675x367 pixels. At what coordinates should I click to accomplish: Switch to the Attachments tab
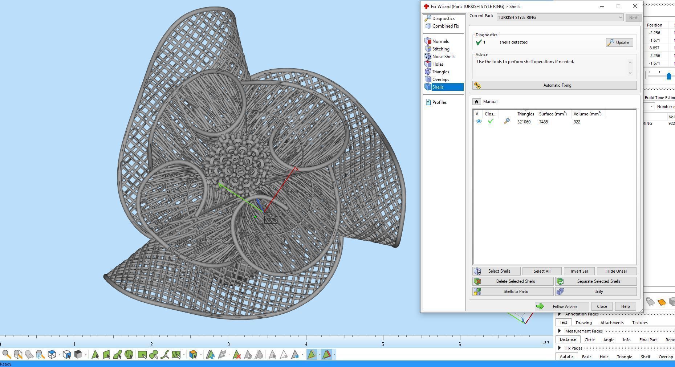(x=612, y=323)
